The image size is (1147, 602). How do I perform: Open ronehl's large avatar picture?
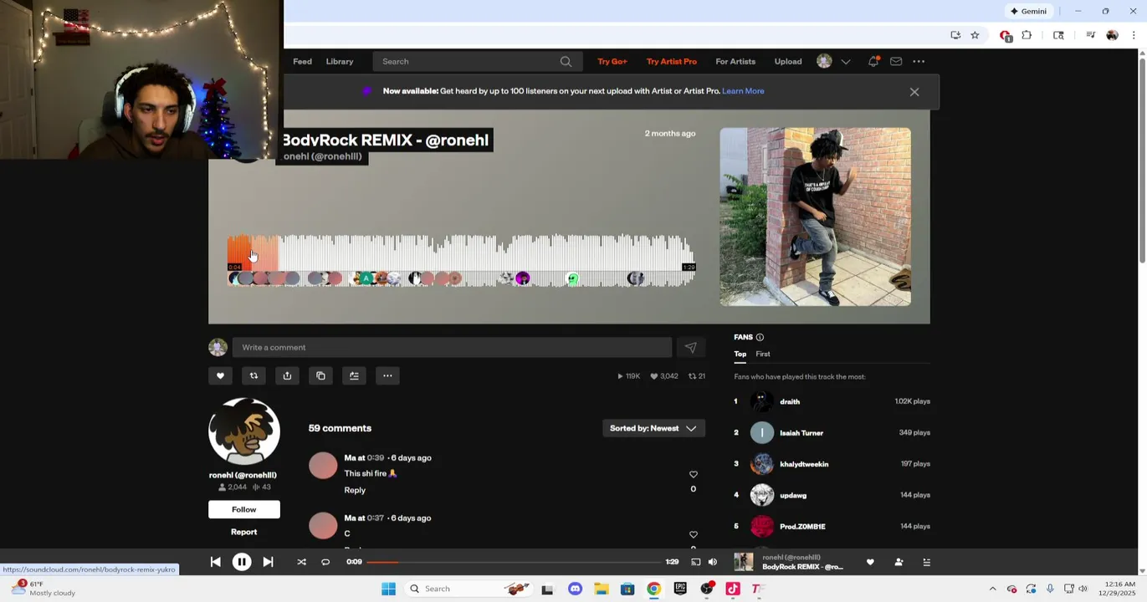point(244,431)
